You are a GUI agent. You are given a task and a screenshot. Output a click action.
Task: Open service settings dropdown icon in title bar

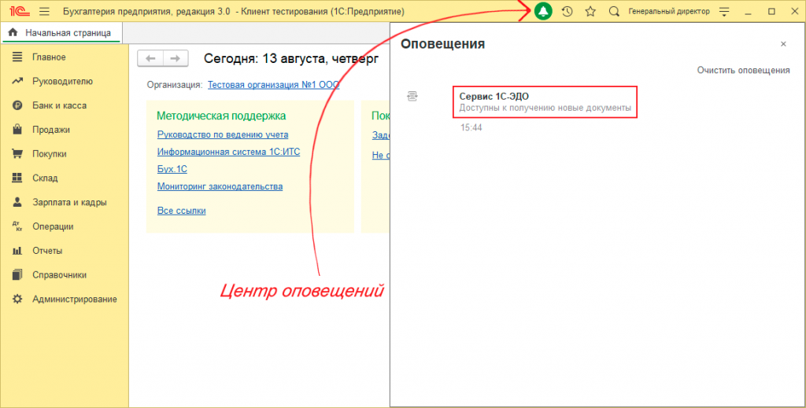[x=724, y=12]
